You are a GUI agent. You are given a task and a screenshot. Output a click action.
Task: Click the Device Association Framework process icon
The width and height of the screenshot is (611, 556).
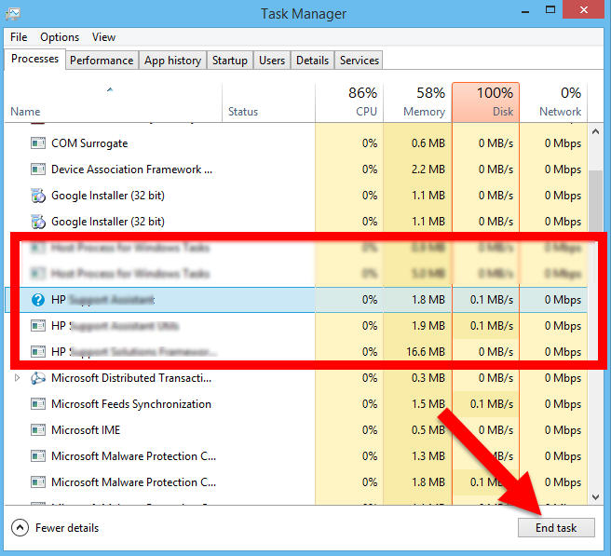(38, 170)
